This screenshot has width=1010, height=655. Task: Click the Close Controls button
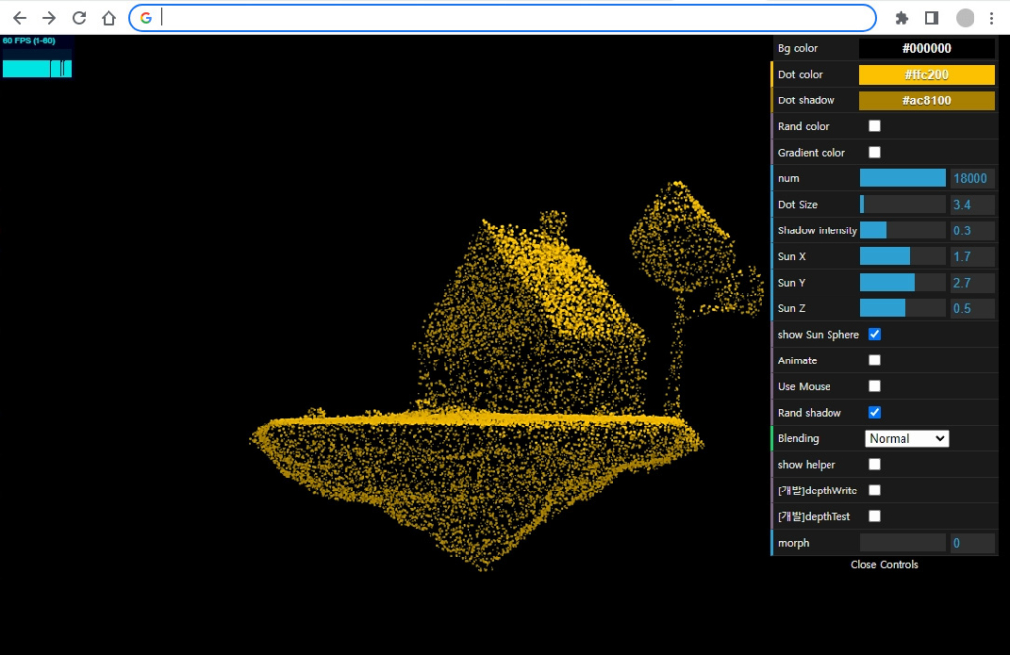(884, 565)
